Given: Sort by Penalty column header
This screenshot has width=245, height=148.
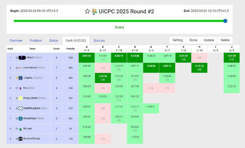Looking at the screenshot, I should 70,49.
